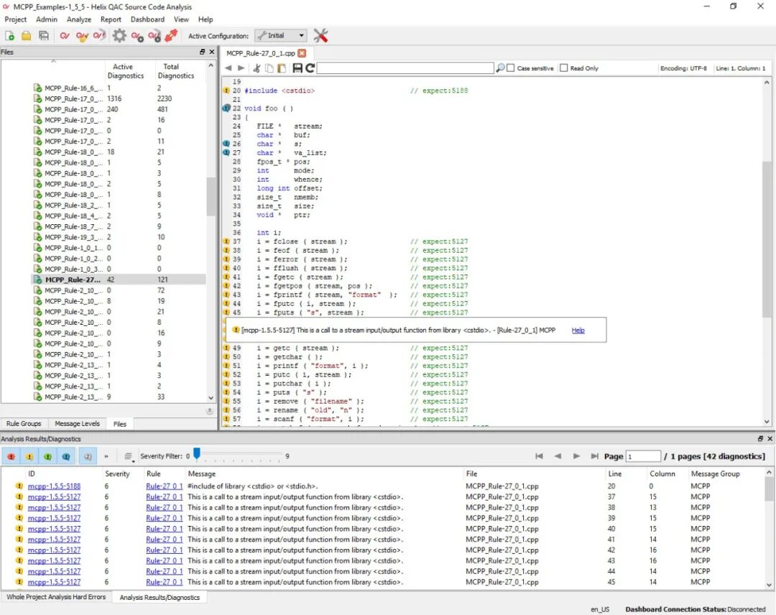Open the Active Configuration Initial dropdown

click(x=281, y=36)
